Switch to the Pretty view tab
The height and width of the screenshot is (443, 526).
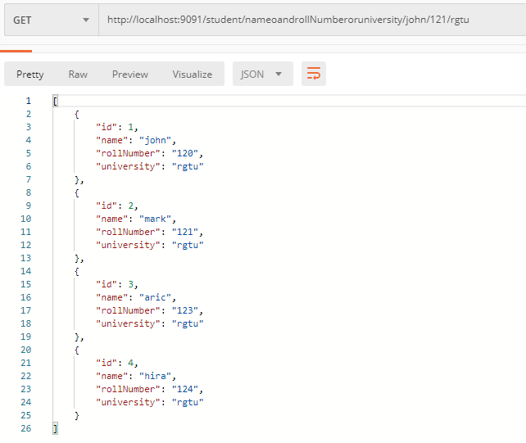30,75
